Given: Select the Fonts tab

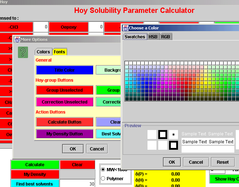Looking at the screenshot, I should coord(60,52).
